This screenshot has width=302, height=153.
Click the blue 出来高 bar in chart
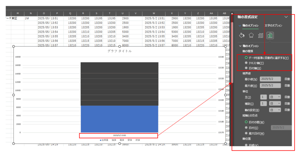coord(119,119)
